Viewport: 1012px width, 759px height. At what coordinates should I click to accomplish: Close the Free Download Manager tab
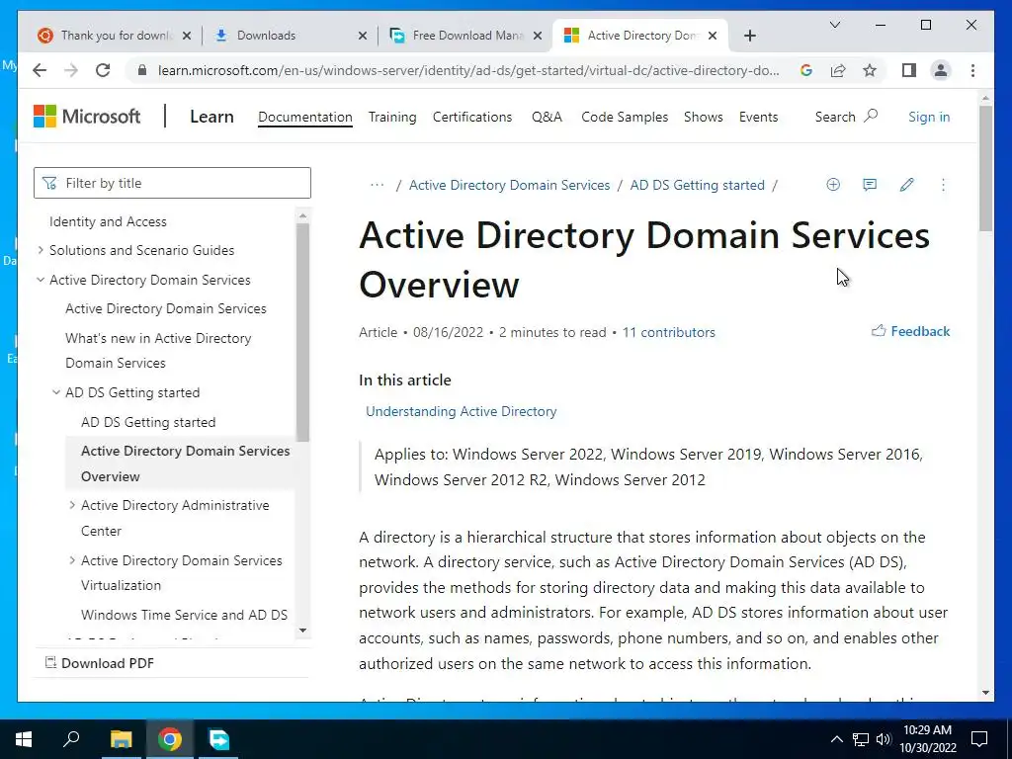[x=537, y=36]
